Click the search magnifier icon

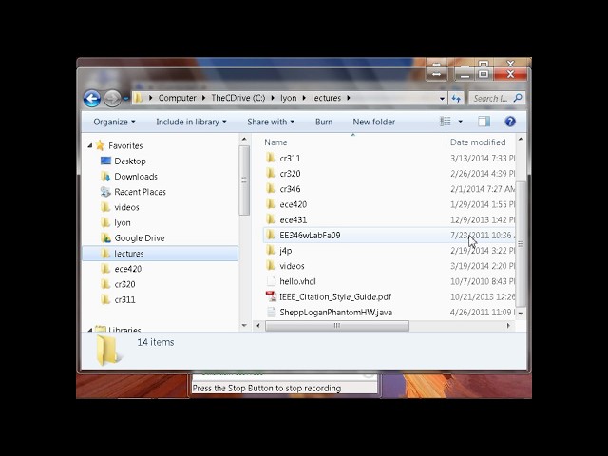[518, 98]
